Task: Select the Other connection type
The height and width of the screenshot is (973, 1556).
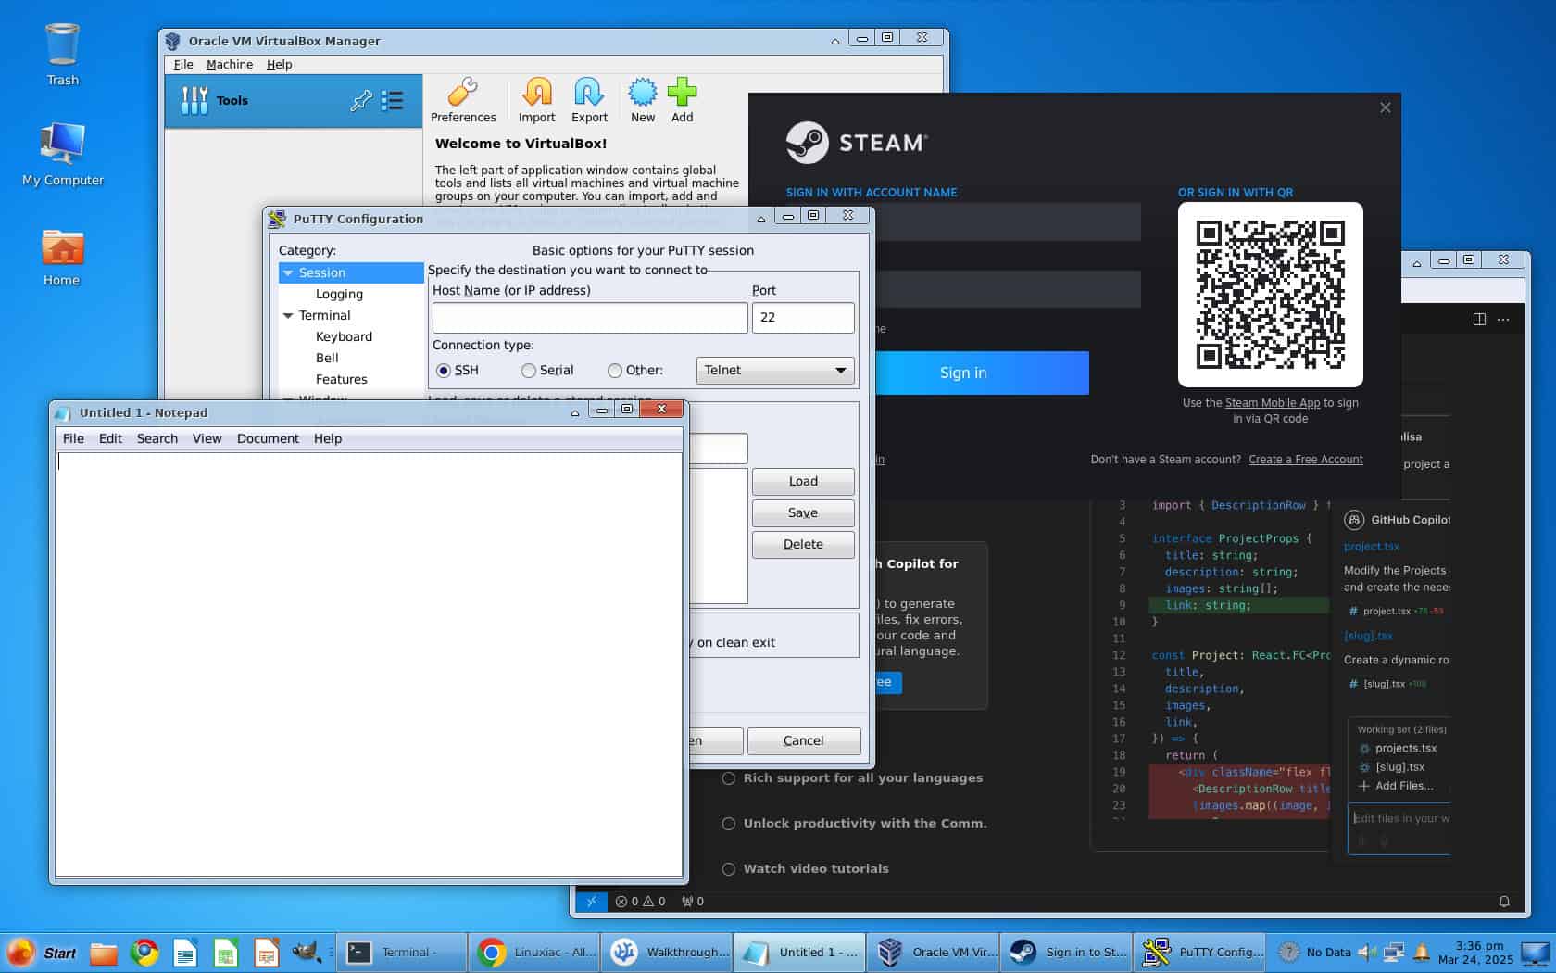Action: 614,370
